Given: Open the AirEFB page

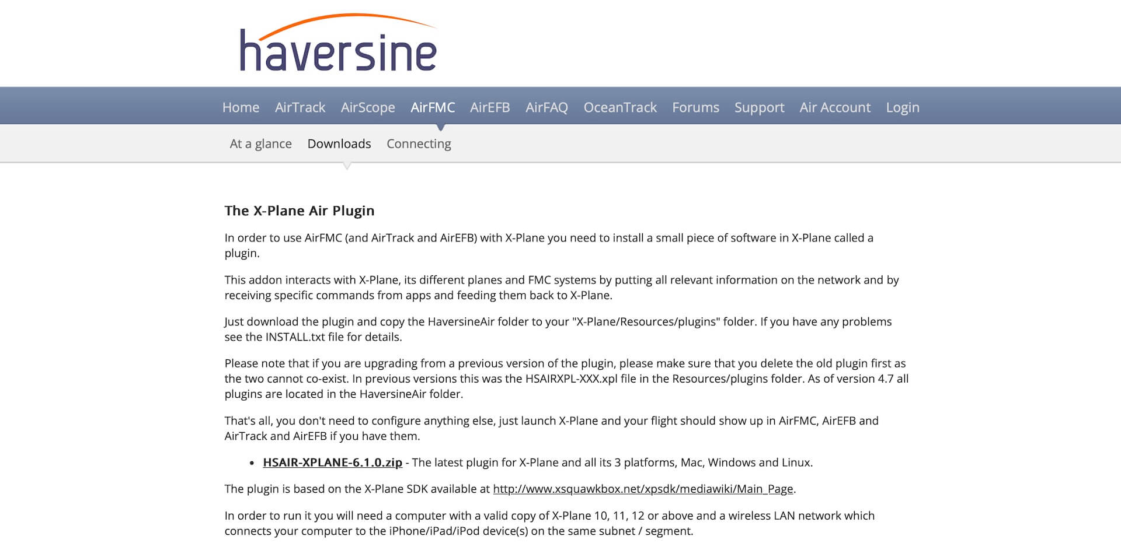Looking at the screenshot, I should [490, 107].
